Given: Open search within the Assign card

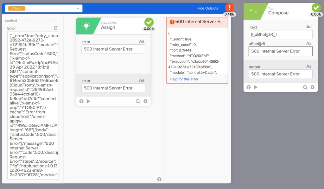Looking at the screenshot, I should tap(138, 101).
